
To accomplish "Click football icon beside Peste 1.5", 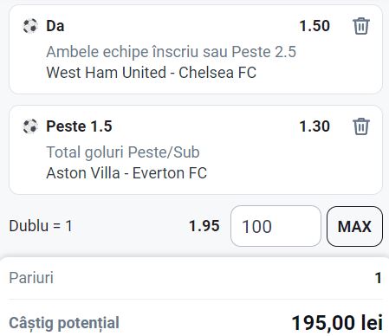I will [x=30, y=126].
